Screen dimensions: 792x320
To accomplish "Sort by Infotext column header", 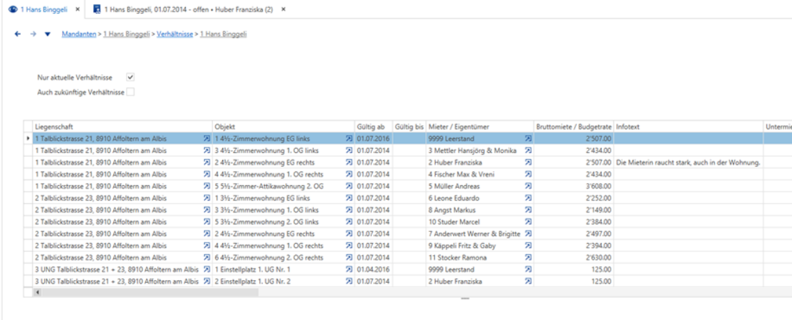I will (x=689, y=126).
